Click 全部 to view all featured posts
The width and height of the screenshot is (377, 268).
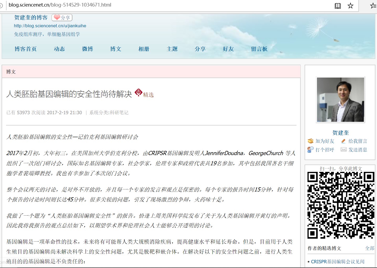370,248
